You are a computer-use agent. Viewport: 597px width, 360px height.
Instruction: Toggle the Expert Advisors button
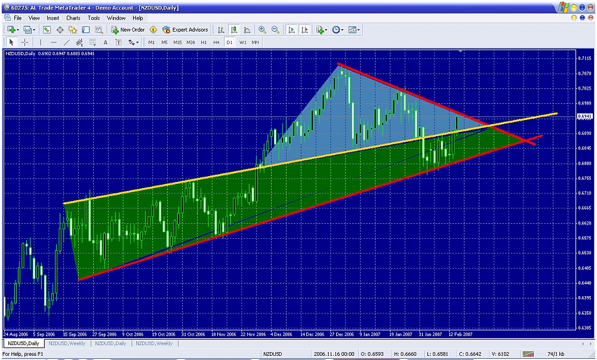185,30
